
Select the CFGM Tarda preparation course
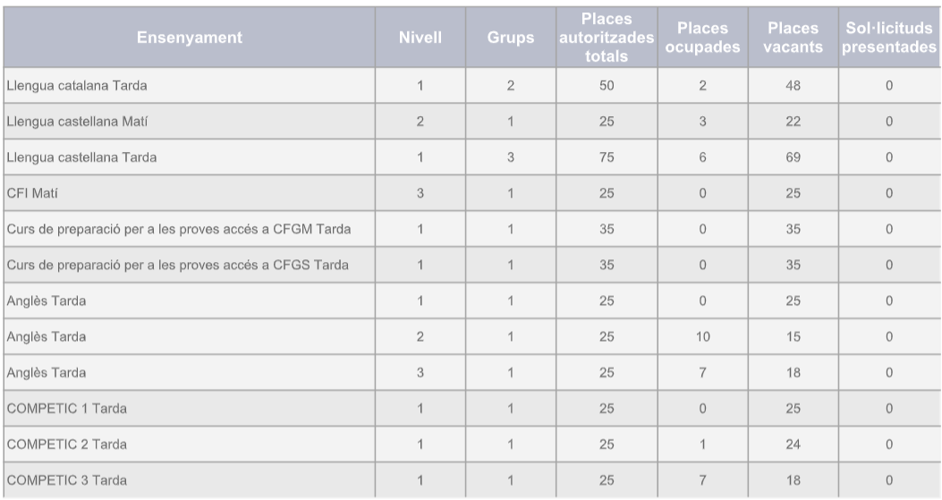point(178,229)
